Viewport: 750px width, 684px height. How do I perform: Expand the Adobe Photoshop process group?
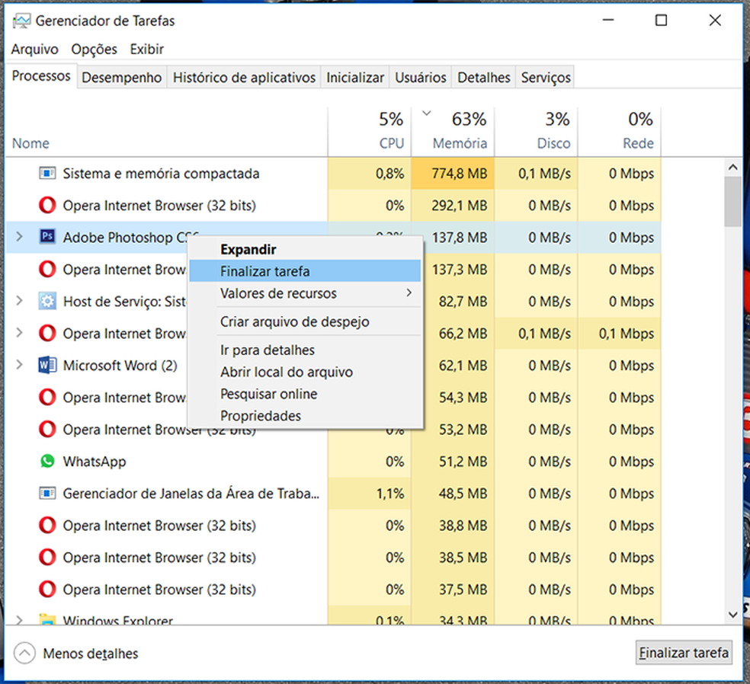coord(20,238)
